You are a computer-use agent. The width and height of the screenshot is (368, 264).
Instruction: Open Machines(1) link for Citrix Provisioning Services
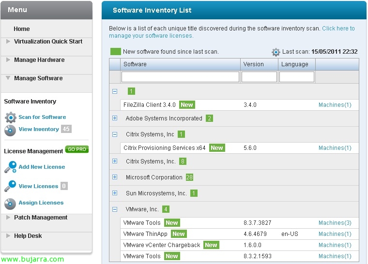pyautogui.click(x=335, y=148)
